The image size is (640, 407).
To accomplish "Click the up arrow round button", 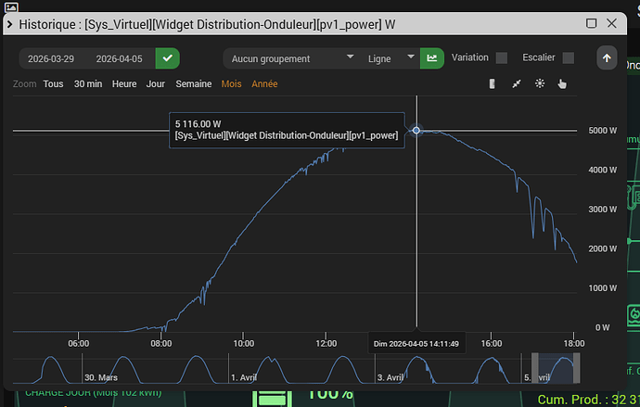I will click(607, 57).
